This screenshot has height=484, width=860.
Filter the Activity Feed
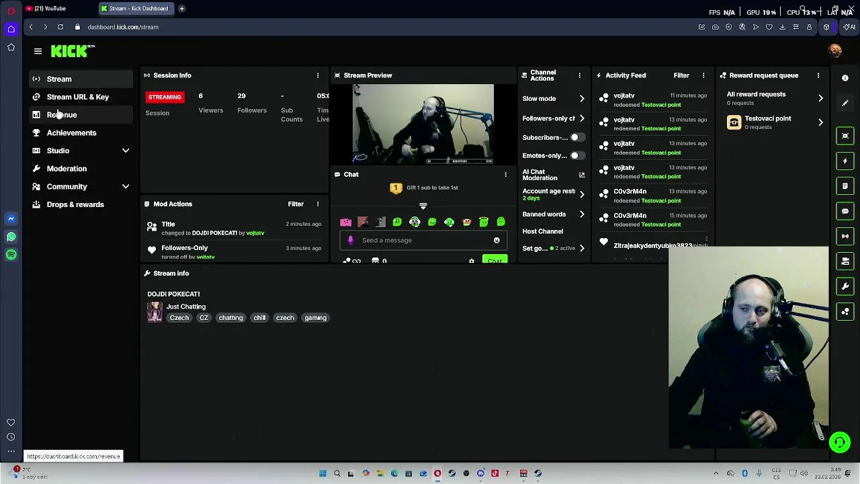click(681, 75)
